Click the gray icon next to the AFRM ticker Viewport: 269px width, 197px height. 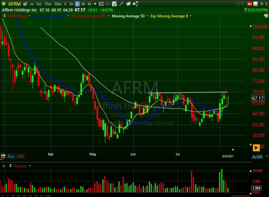click(25, 4)
